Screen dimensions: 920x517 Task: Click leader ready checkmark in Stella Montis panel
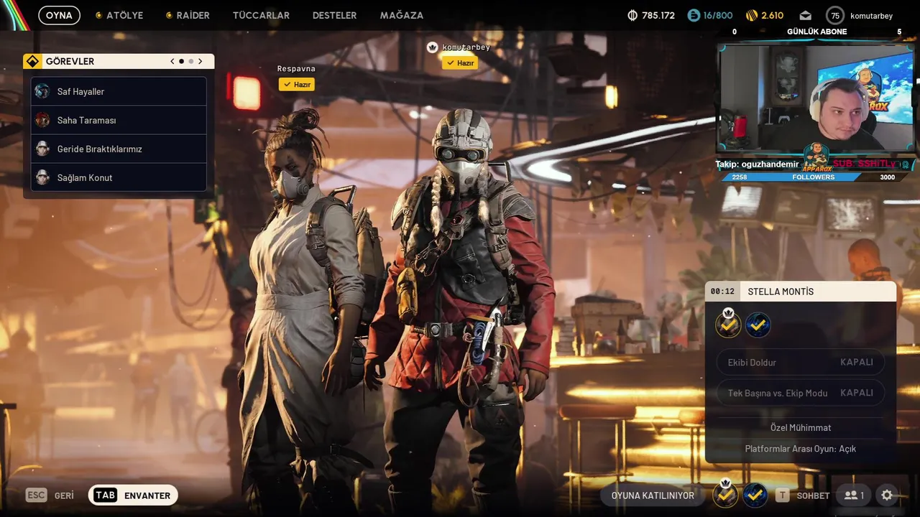[728, 325]
